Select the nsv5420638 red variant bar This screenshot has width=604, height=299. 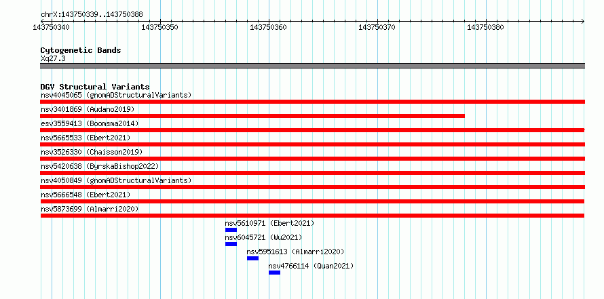312,173
